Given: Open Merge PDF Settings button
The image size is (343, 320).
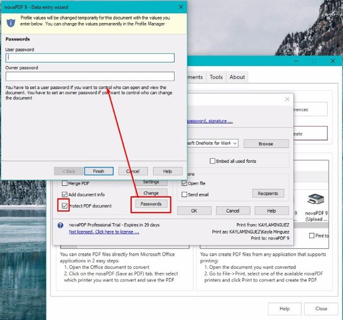Looking at the screenshot, I should click(x=151, y=182).
